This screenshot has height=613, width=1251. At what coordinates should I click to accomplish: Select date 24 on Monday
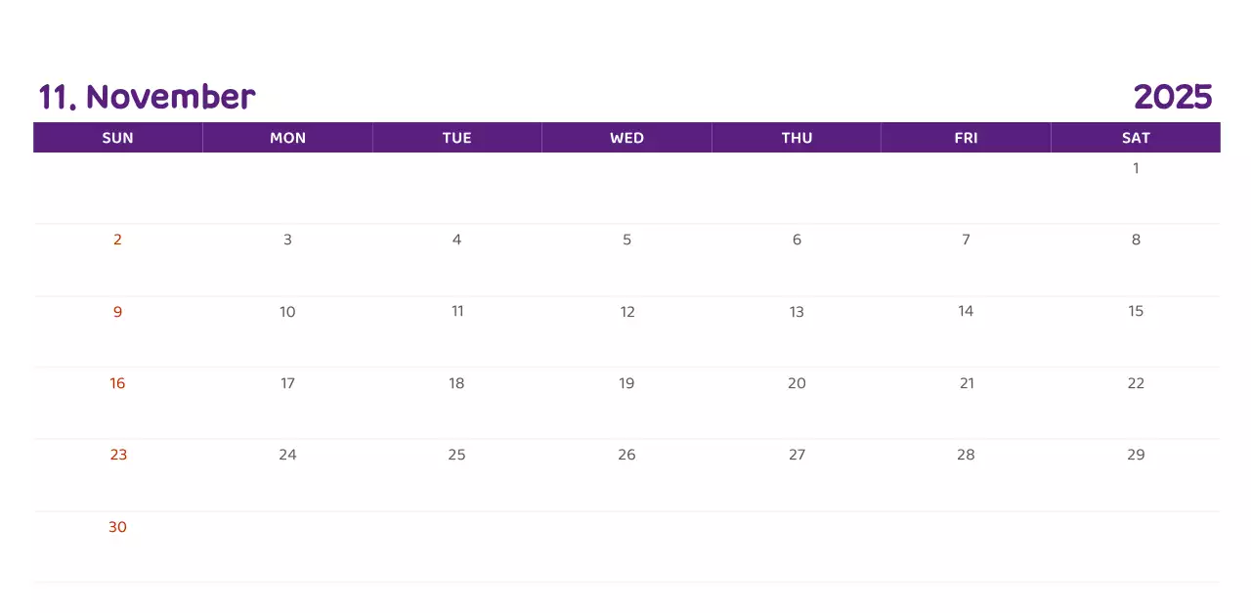click(287, 455)
